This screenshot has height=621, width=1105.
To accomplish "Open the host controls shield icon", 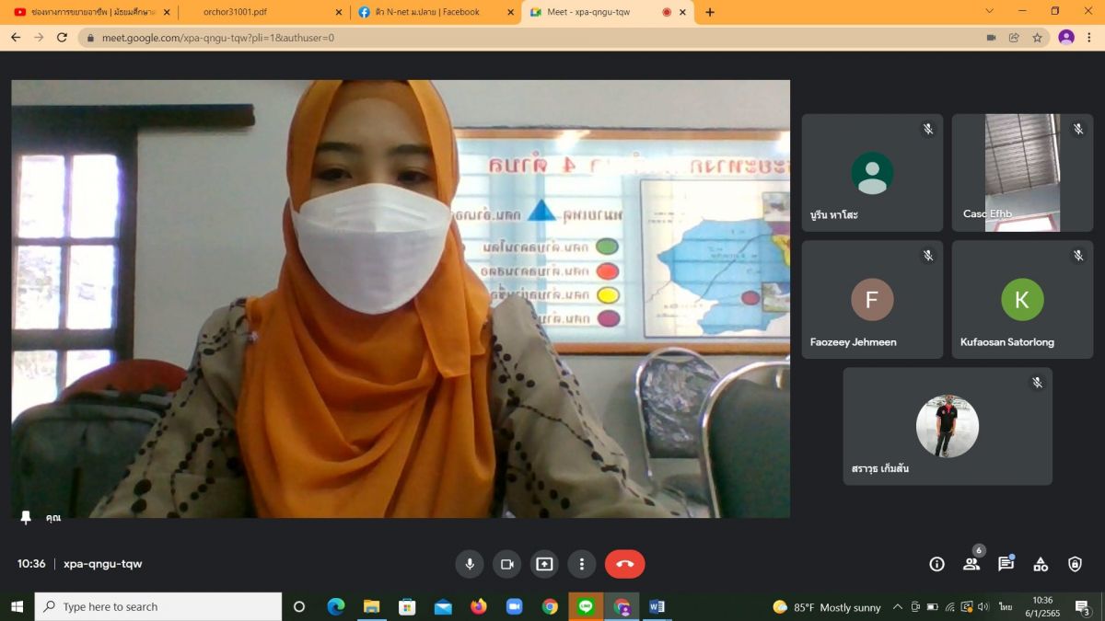I will (1075, 564).
